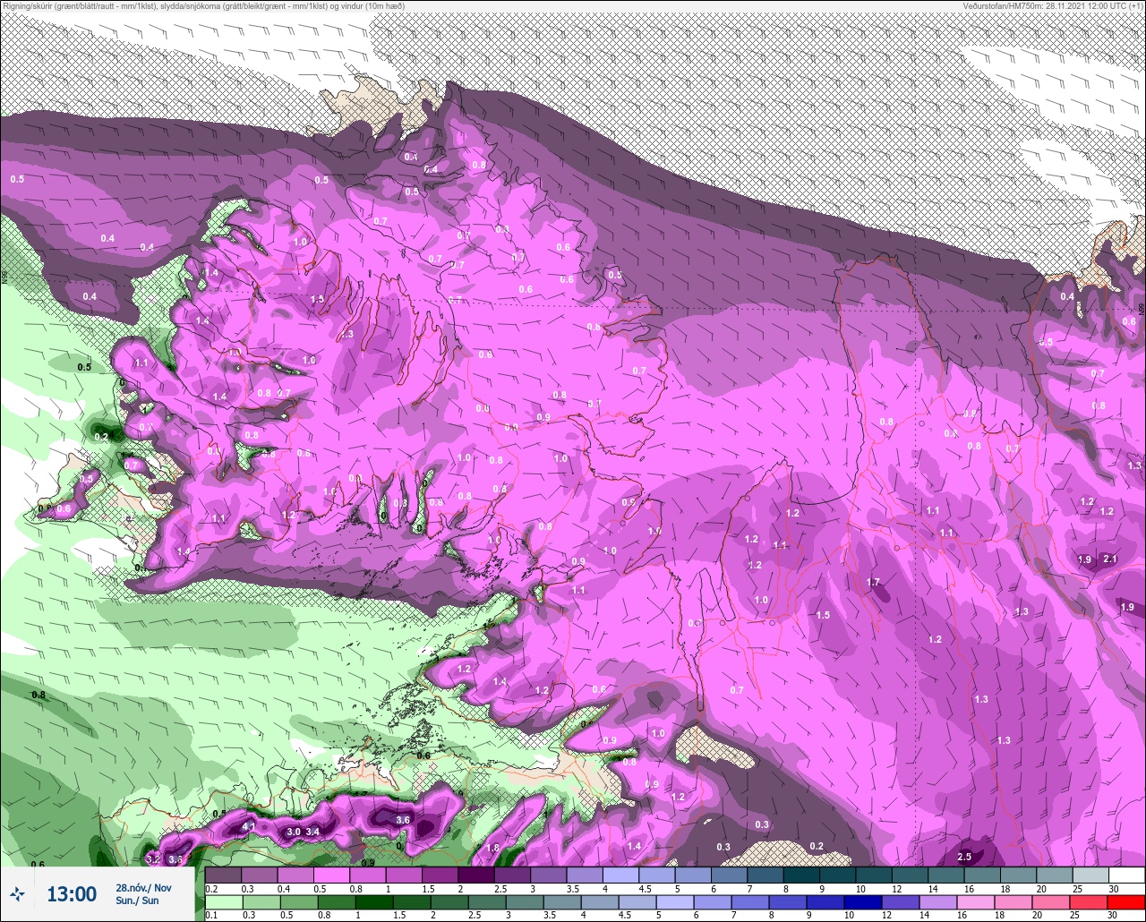
Task: Click the compass-star icon beside 13:00
Action: pyautogui.click(x=17, y=893)
